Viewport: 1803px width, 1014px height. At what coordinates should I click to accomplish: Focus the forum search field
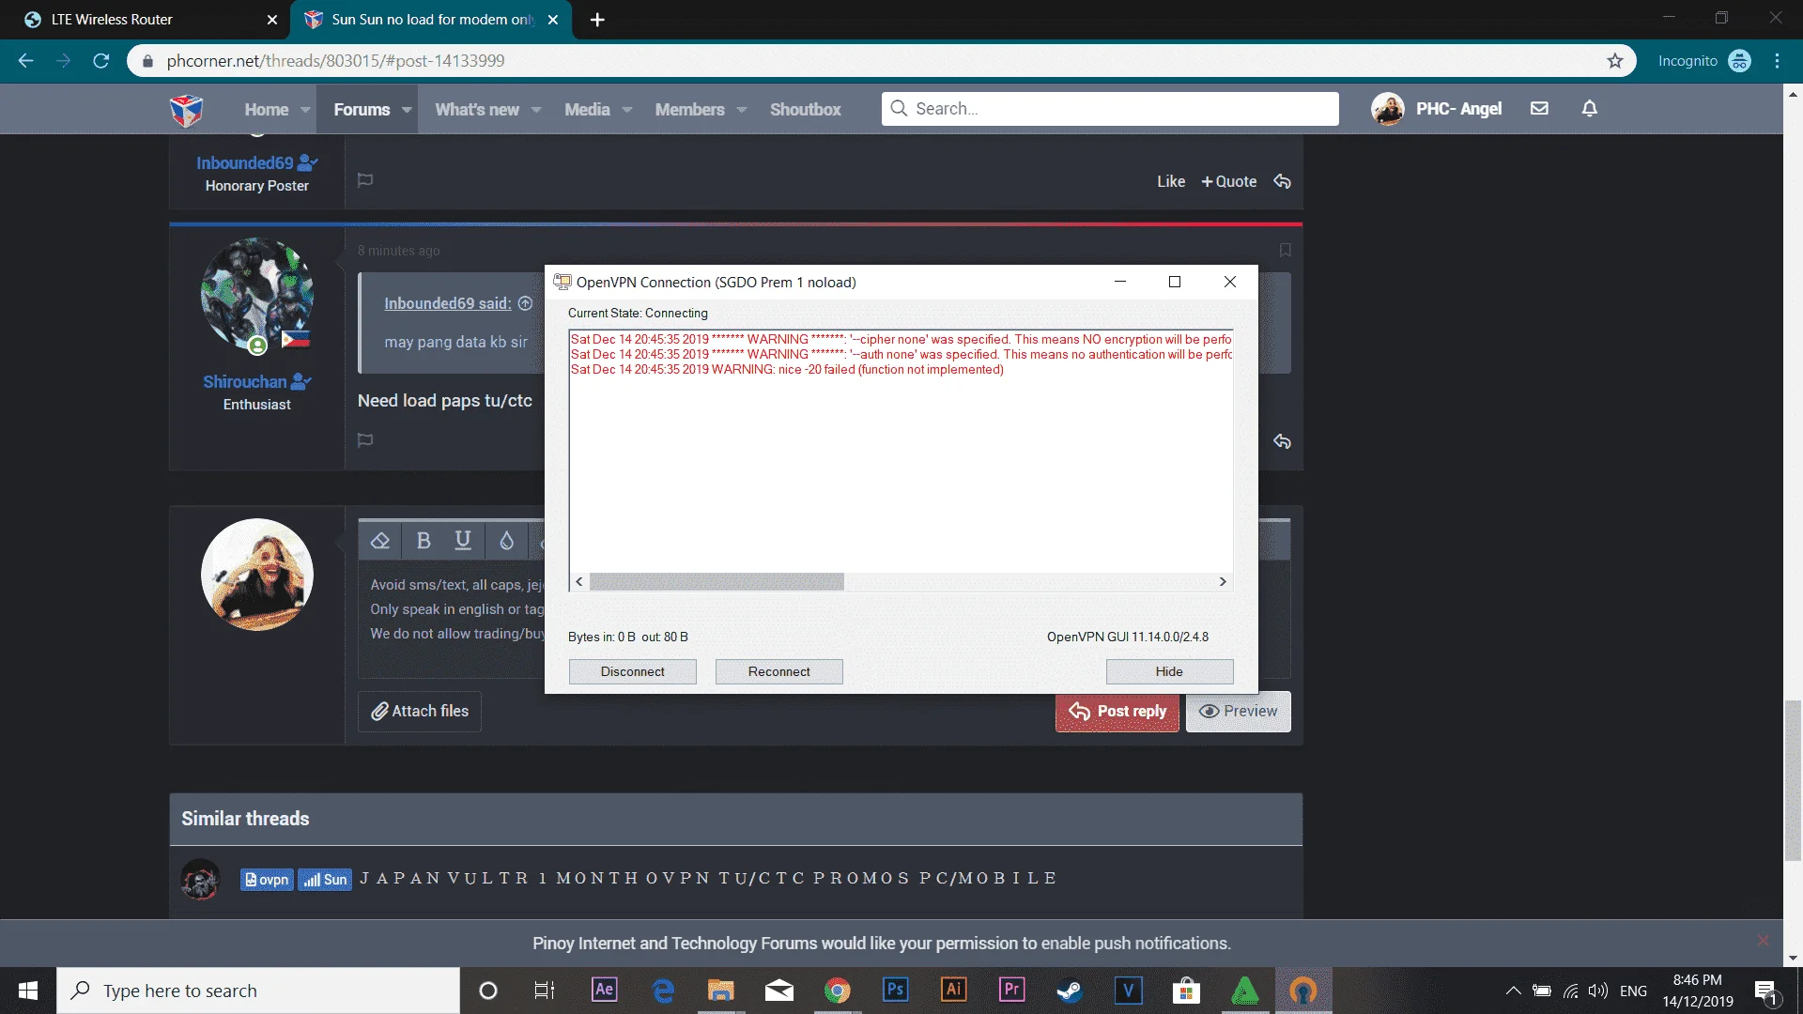coord(1110,109)
